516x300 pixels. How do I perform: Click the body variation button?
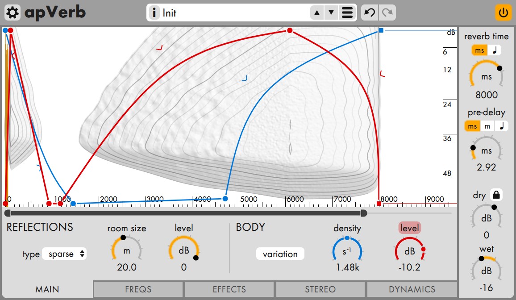click(280, 254)
